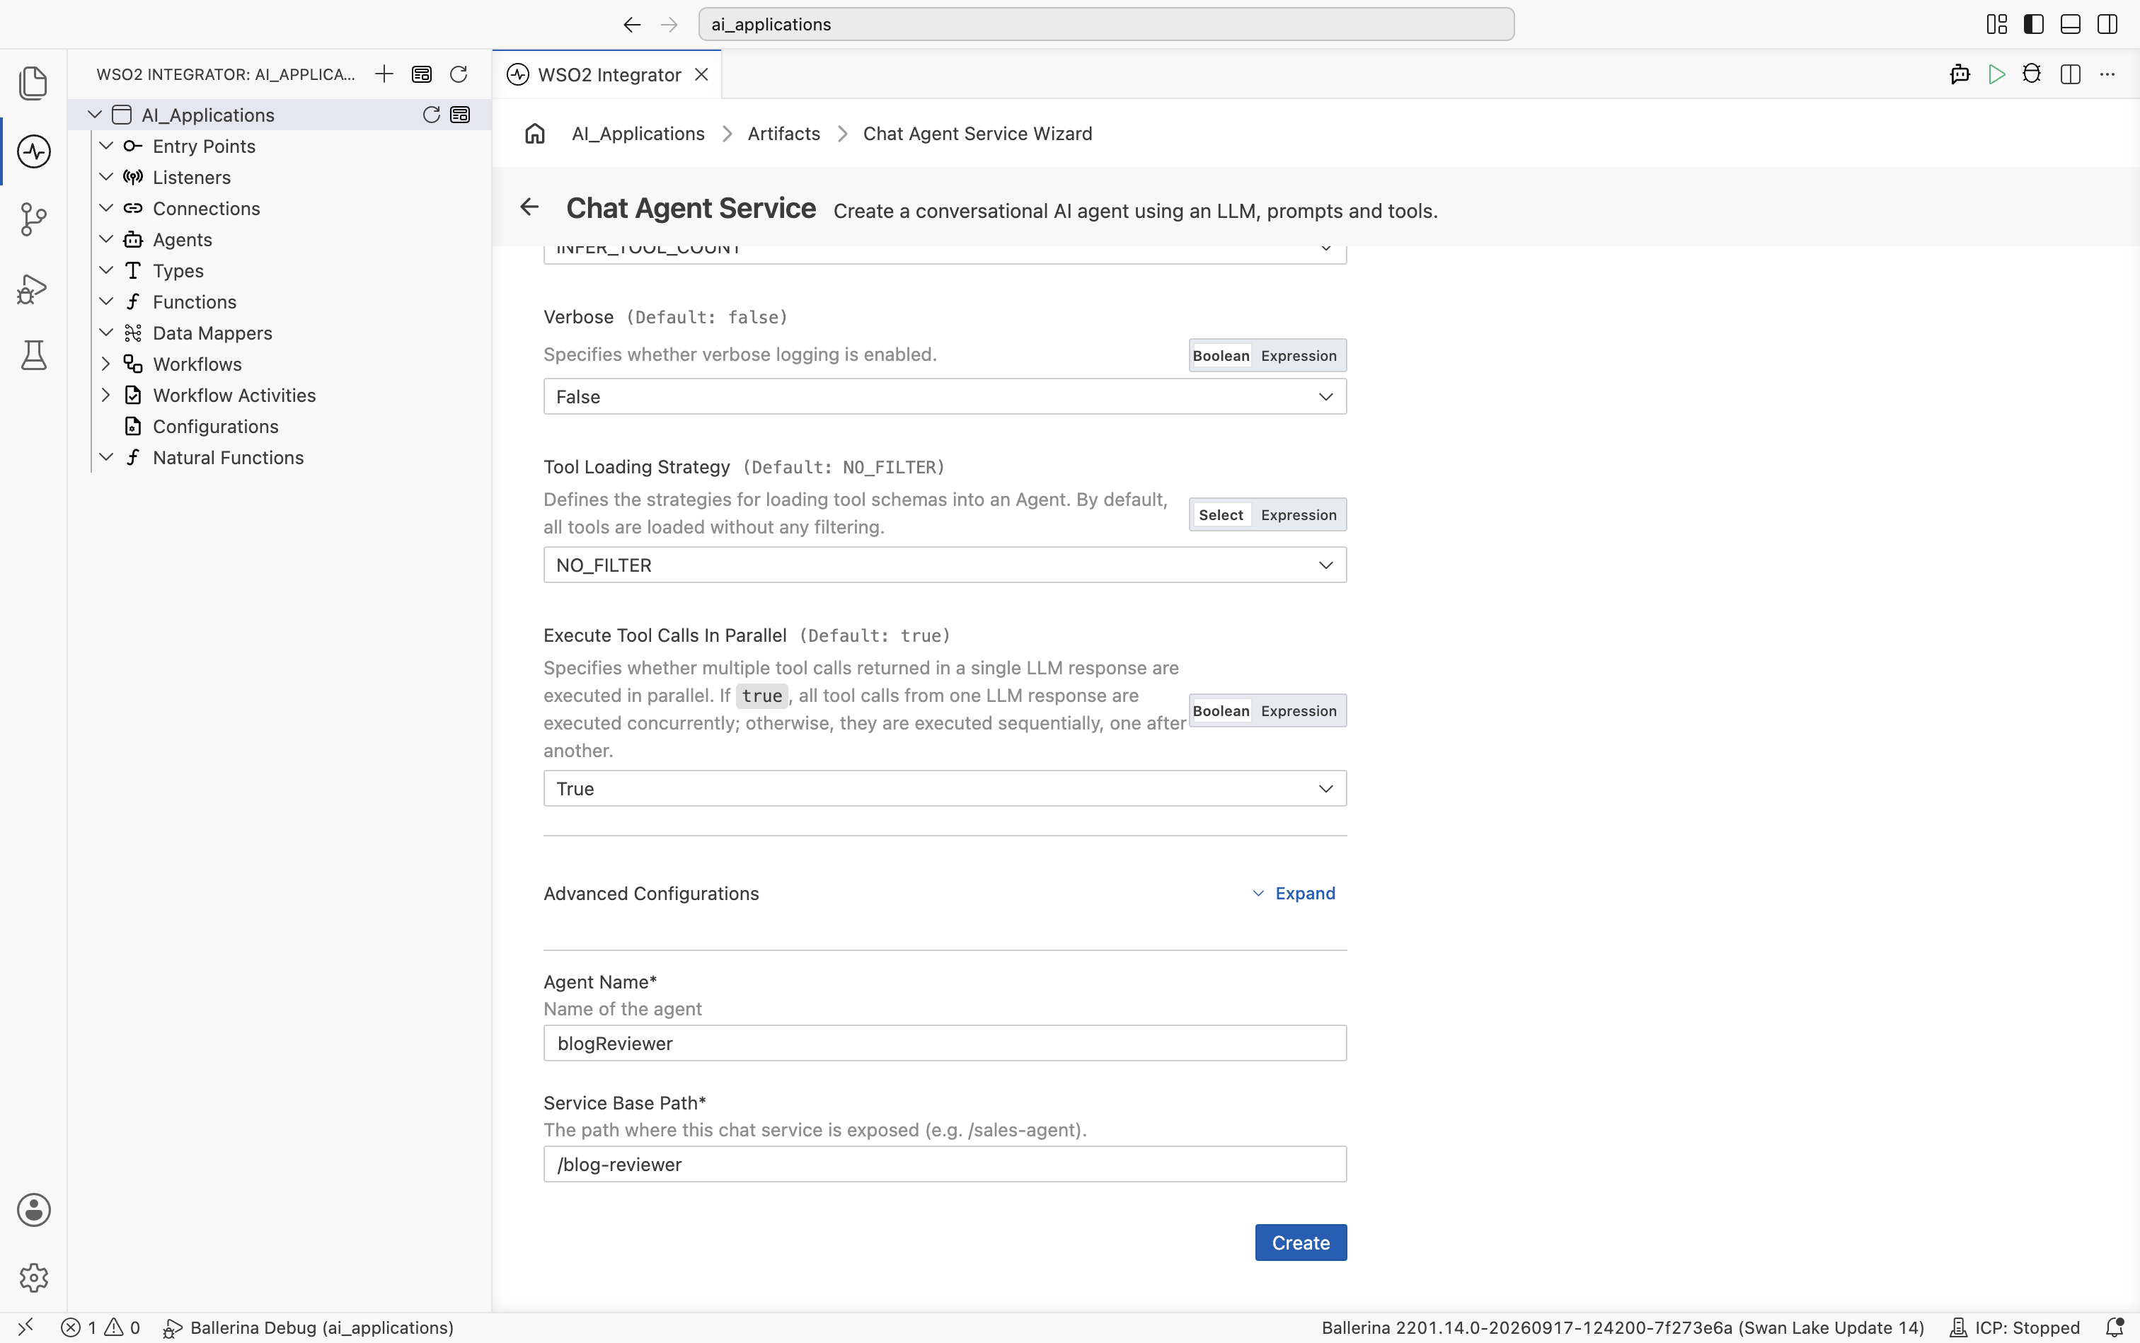Select the WSO2 Integrator editor tab
Image resolution: width=2140 pixels, height=1343 pixels.
[x=608, y=74]
